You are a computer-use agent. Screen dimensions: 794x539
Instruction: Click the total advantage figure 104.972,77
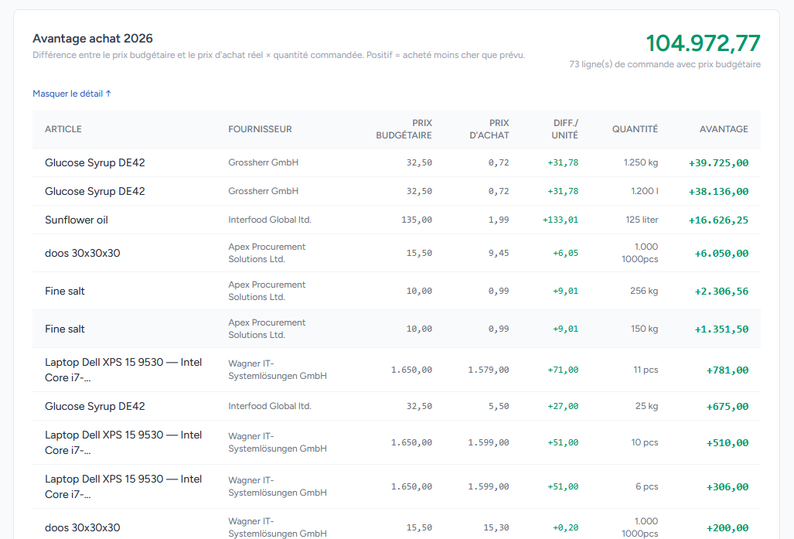(x=704, y=43)
